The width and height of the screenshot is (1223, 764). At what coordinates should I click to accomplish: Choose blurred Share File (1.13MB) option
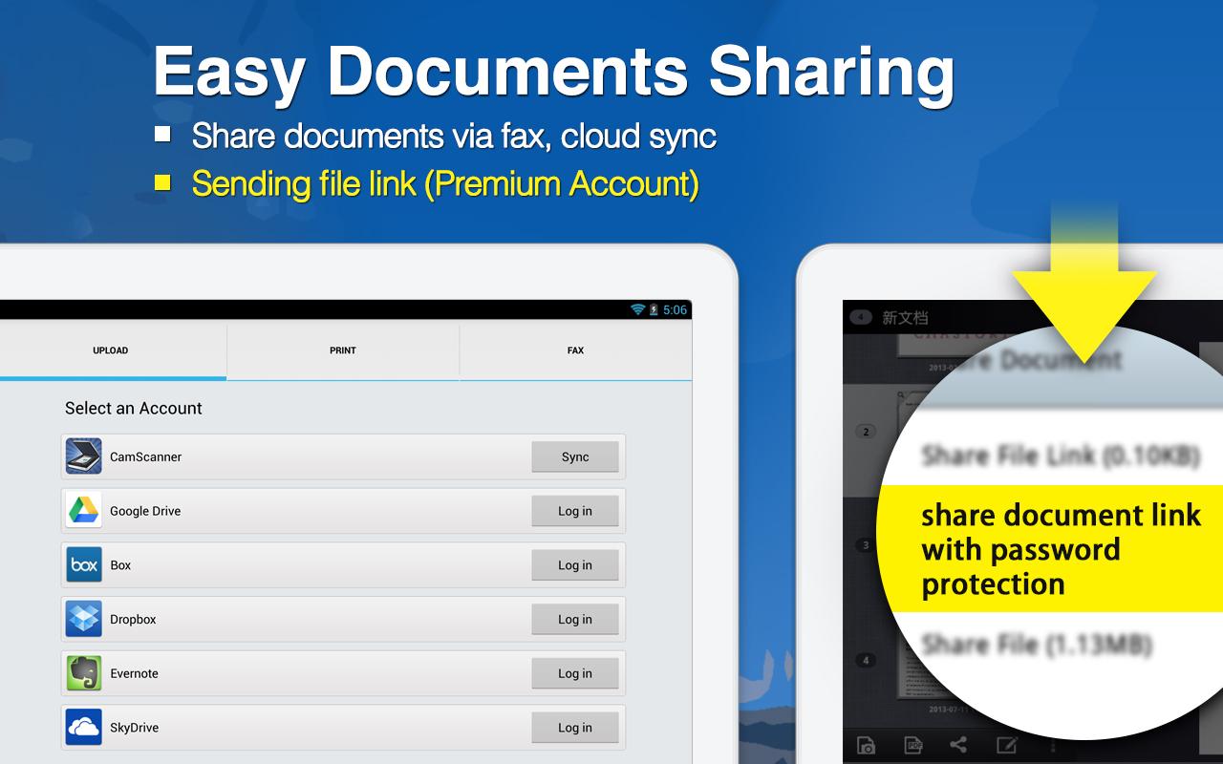pos(1037,645)
